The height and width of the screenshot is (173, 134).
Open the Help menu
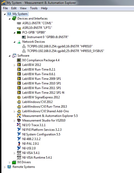point(44,8)
